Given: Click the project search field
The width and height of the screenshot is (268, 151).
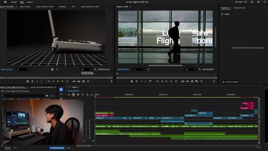Looking at the screenshot, I should click(23, 96).
